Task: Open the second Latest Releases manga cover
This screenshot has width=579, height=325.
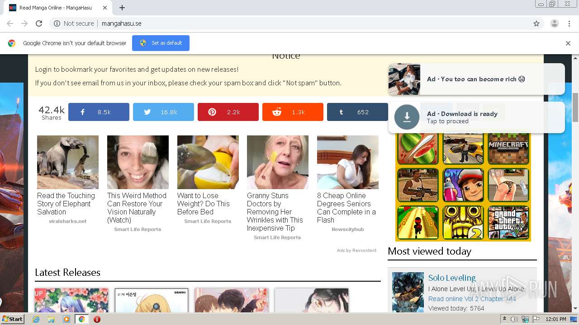Action: pos(152,300)
